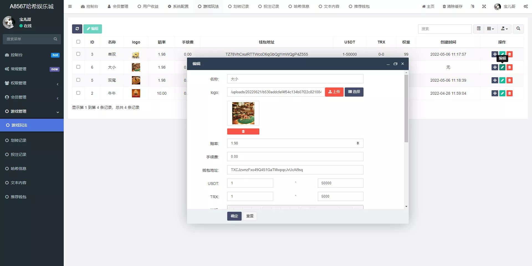The image size is (532, 266).
Task: Open the export data icon near search box
Action: [x=504, y=29]
